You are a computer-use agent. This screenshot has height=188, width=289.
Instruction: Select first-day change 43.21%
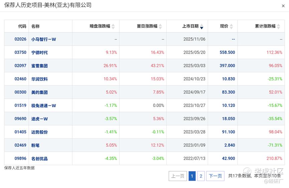157,66
